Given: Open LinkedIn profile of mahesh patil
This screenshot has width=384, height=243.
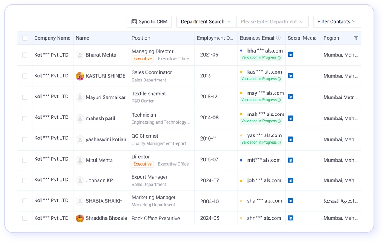Looking at the screenshot, I should (x=291, y=118).
